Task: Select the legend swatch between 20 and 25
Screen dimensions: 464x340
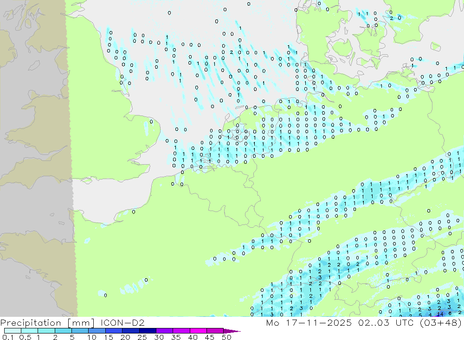Action: point(130,331)
